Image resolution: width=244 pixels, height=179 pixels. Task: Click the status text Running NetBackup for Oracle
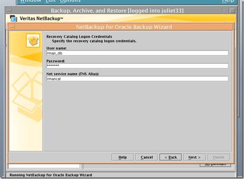(x=51, y=175)
